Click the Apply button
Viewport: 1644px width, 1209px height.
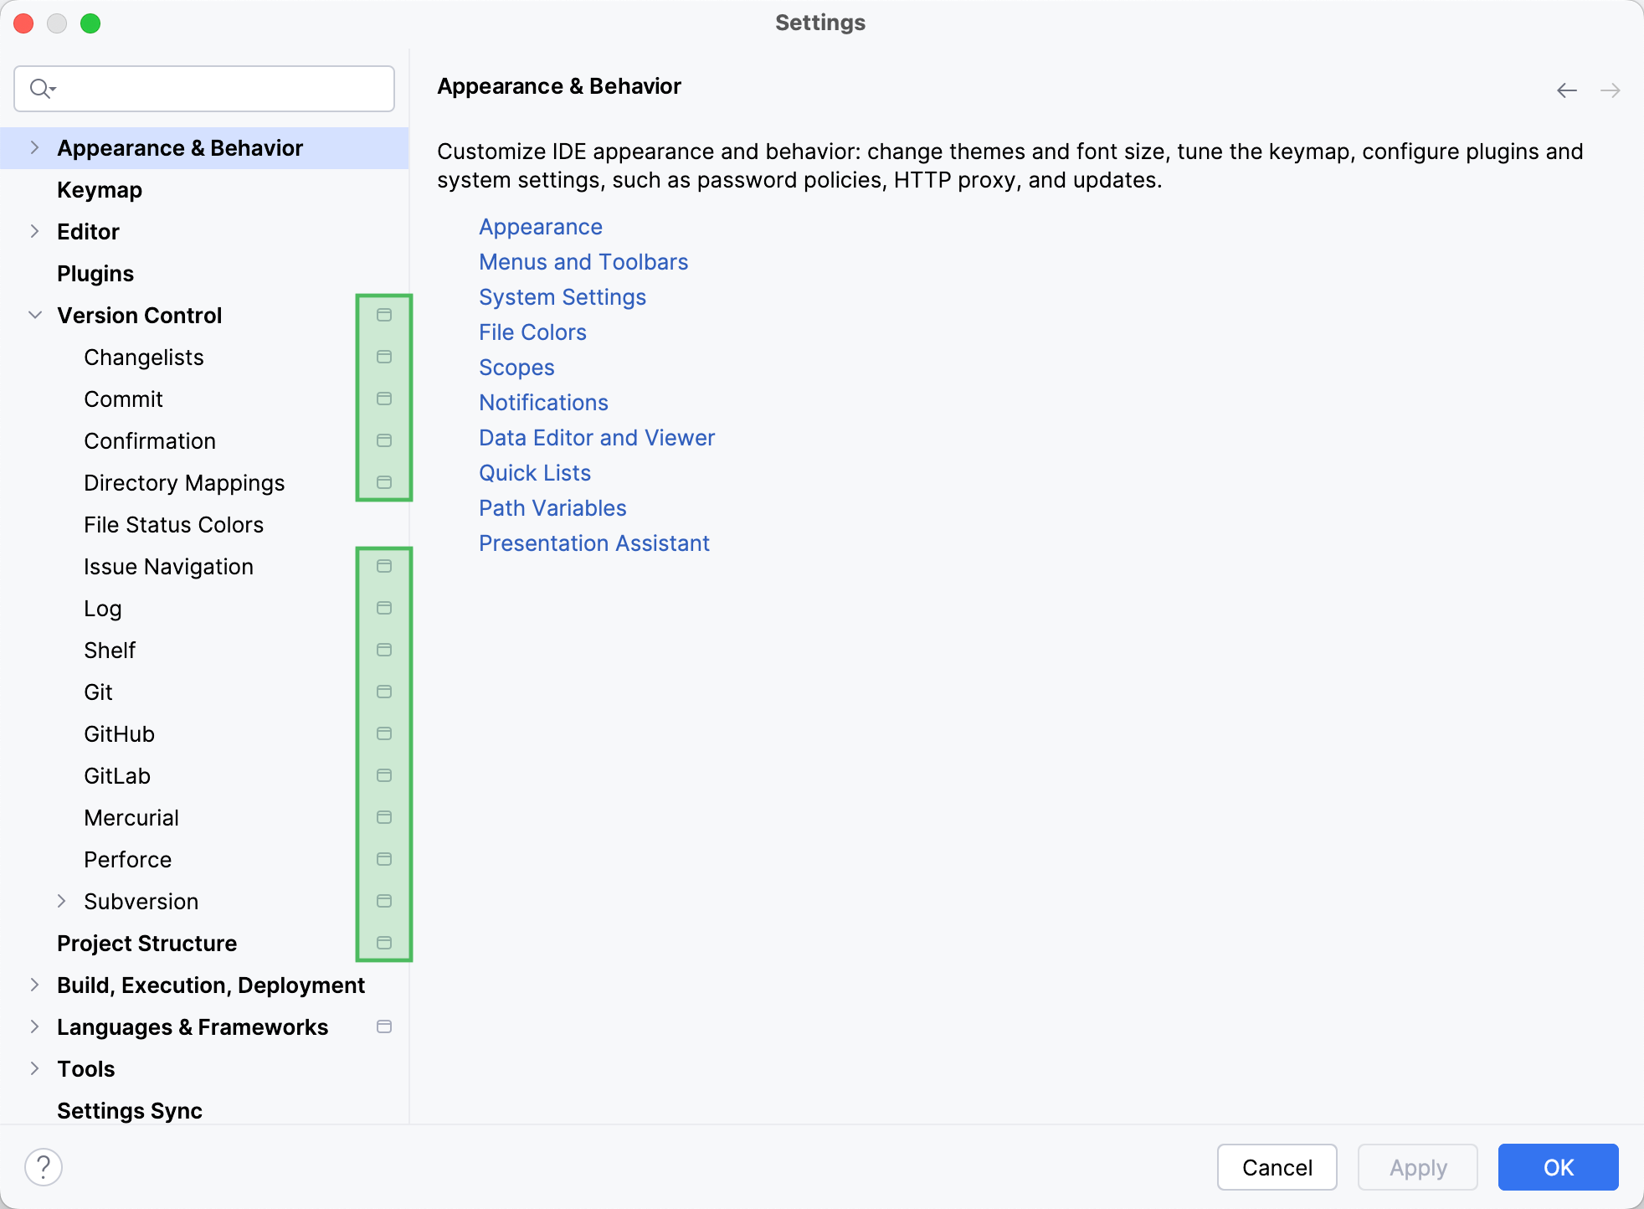tap(1418, 1165)
